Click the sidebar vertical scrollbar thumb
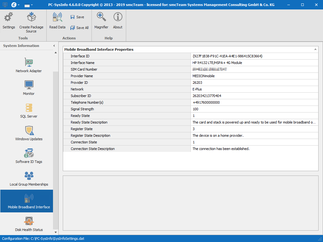The image size is (323, 242). coord(56,150)
